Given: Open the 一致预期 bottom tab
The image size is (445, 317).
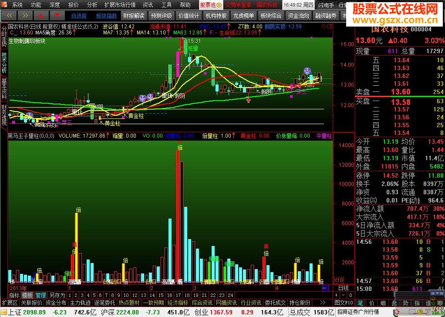Looking at the screenshot, I should click(154, 303).
